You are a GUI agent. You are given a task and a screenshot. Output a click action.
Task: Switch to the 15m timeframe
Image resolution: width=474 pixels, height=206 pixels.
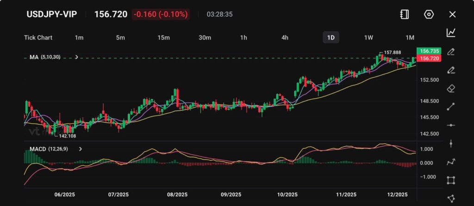pyautogui.click(x=163, y=37)
